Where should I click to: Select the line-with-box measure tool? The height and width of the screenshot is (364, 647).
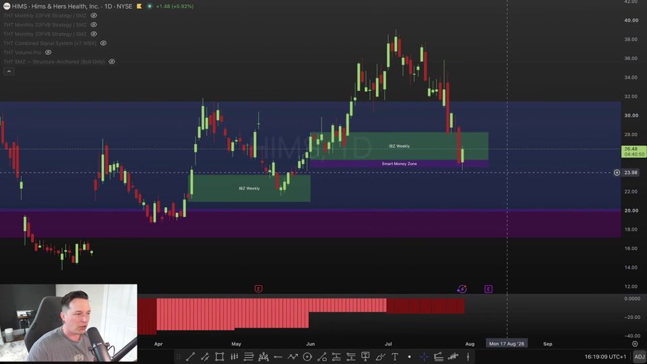pyautogui.click(x=322, y=357)
